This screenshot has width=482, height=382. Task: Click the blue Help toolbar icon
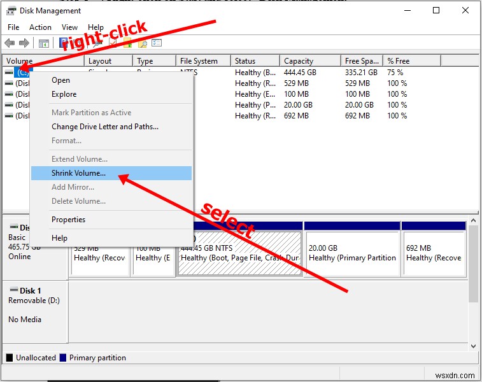[x=62, y=43]
